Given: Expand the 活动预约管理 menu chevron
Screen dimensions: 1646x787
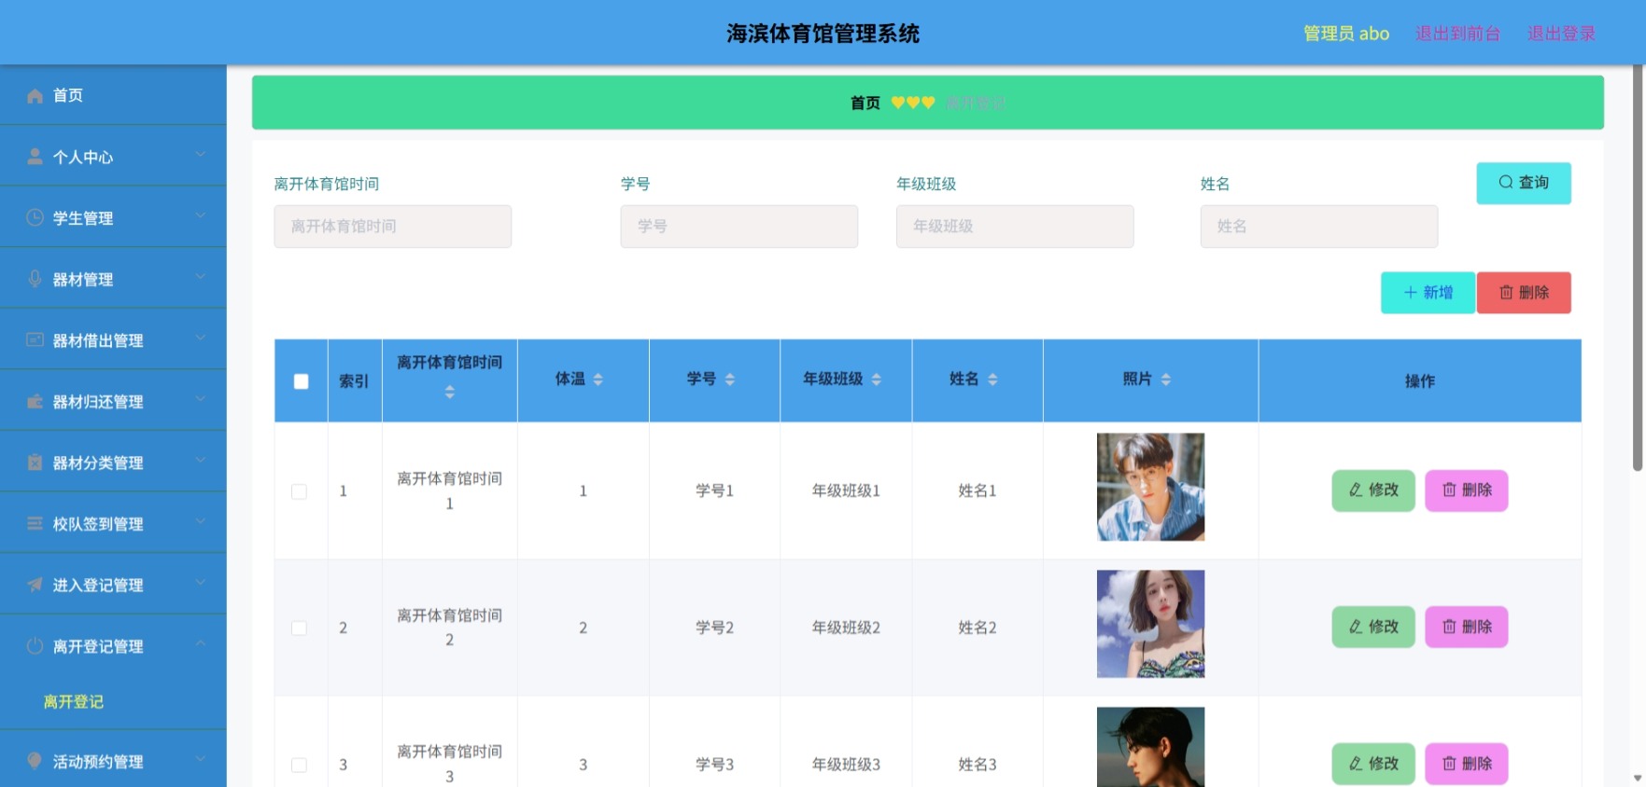Looking at the screenshot, I should (201, 759).
